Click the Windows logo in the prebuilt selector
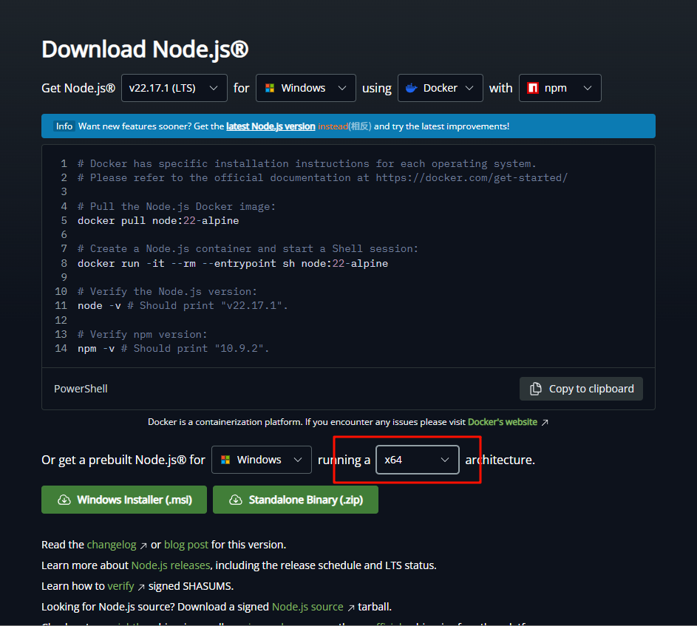 click(x=226, y=460)
